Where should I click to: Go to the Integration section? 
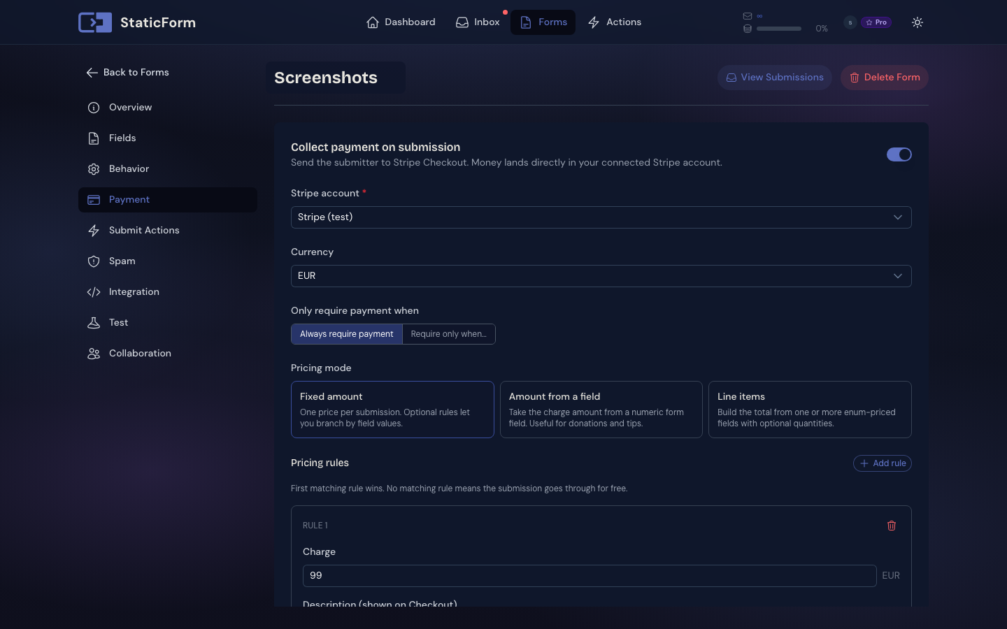click(168, 292)
